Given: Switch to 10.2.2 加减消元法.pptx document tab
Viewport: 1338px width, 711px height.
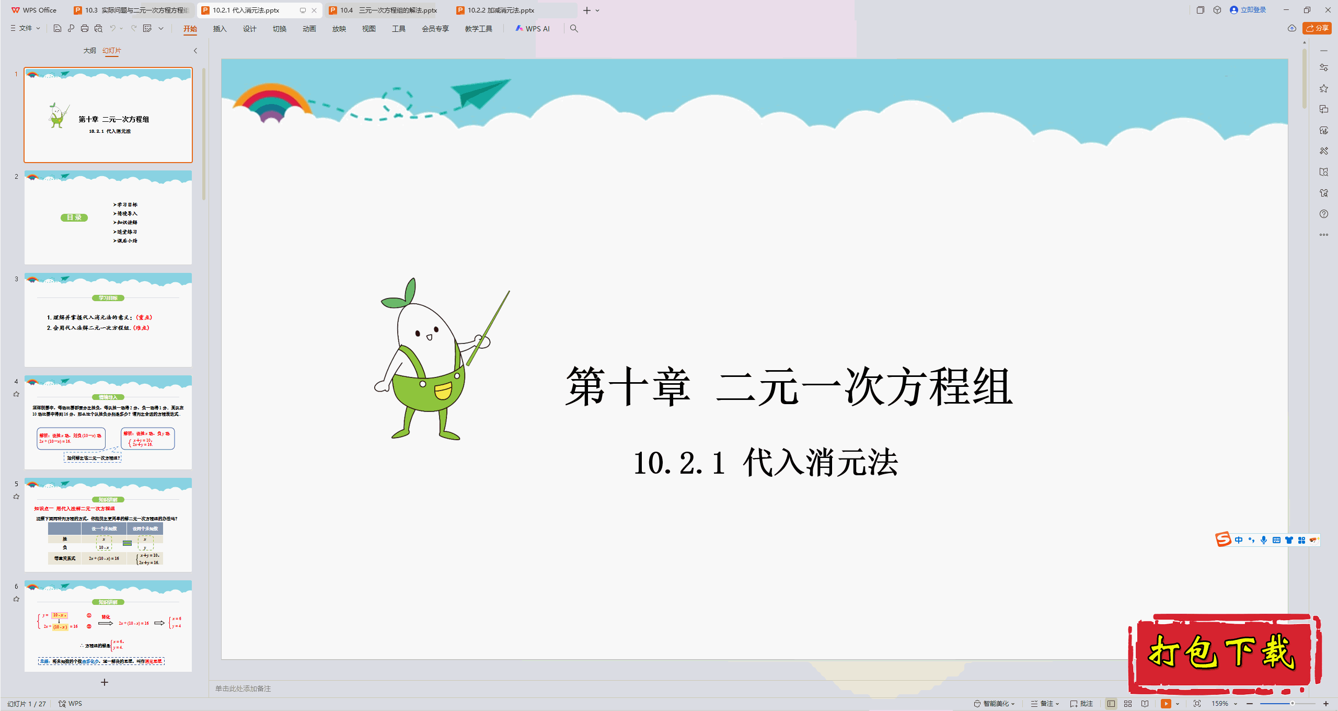Looking at the screenshot, I should tap(501, 10).
